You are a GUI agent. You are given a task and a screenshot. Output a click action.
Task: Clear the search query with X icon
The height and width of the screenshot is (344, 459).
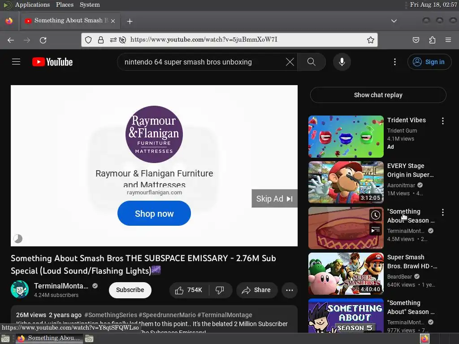290,62
